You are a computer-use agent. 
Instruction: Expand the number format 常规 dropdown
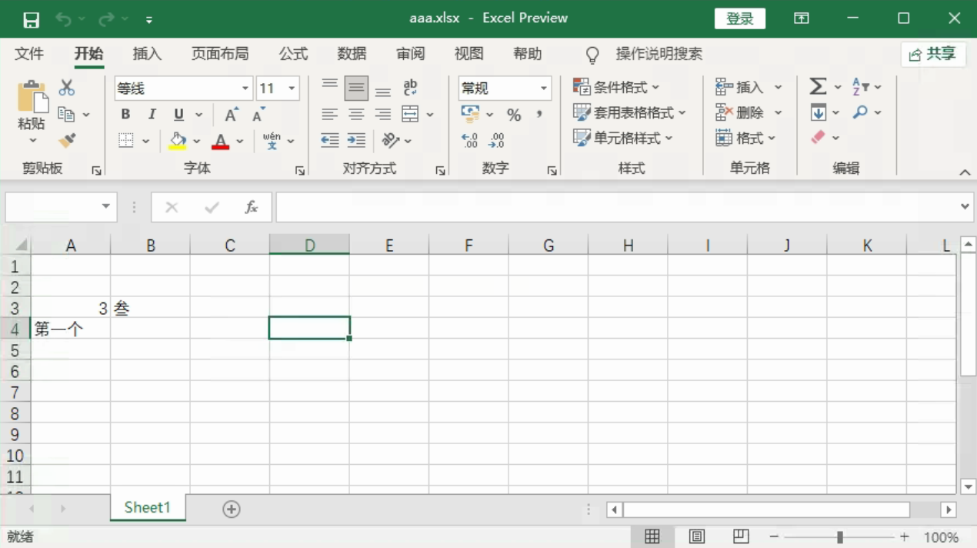pyautogui.click(x=543, y=89)
